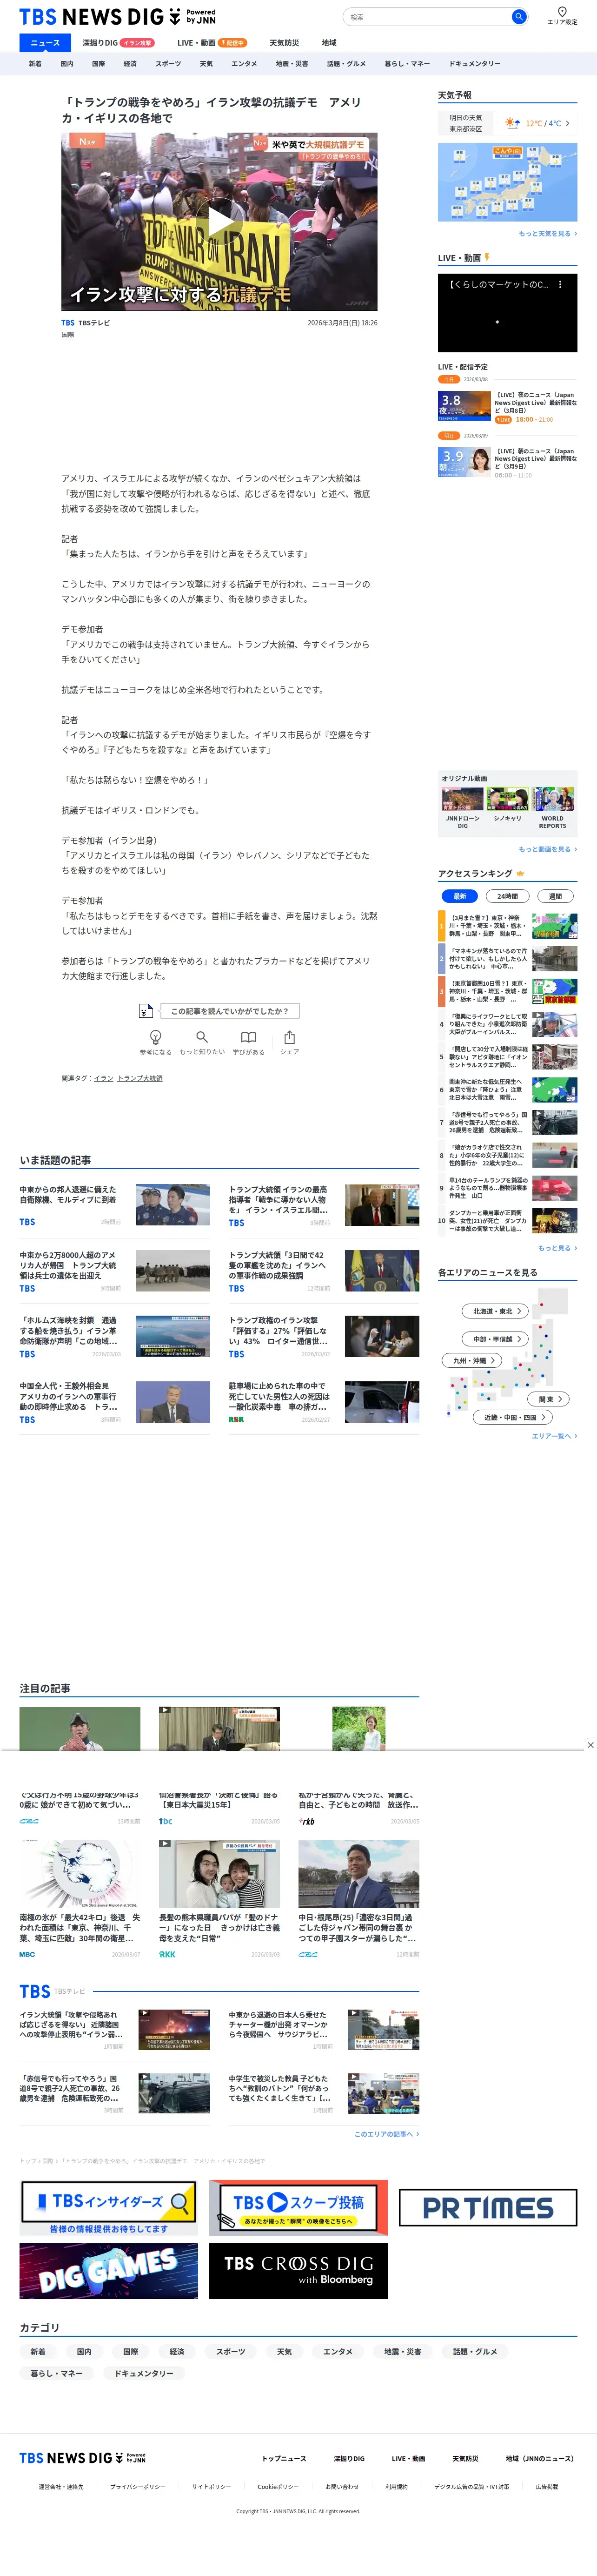Open the 3月9日 朝のニュース live schedule thumbnail
Viewport: 597px width, 2576px height.
click(464, 461)
